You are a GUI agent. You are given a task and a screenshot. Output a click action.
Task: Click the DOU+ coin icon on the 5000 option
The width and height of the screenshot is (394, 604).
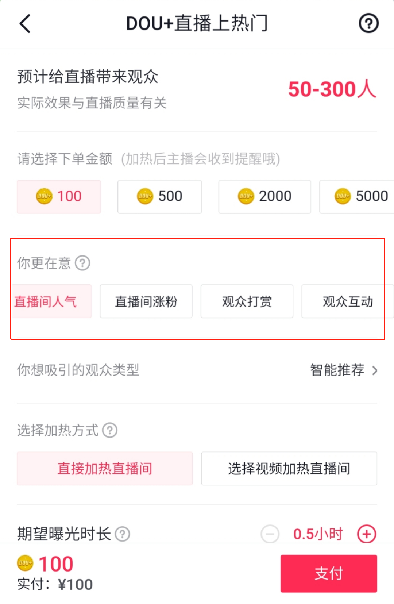342,196
